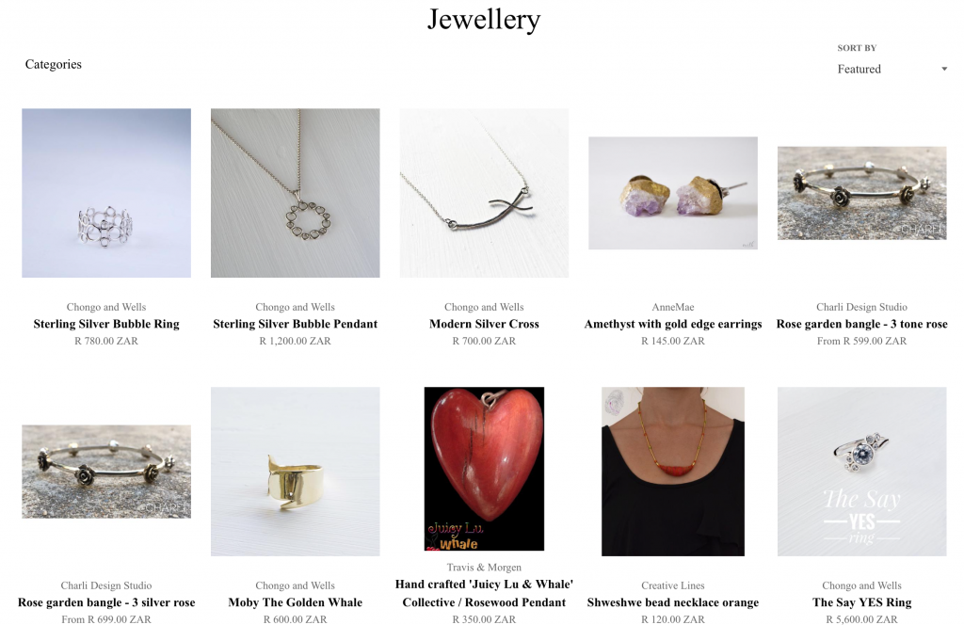
Task: Open the 3 tone rose bangle photo
Action: [x=862, y=193]
